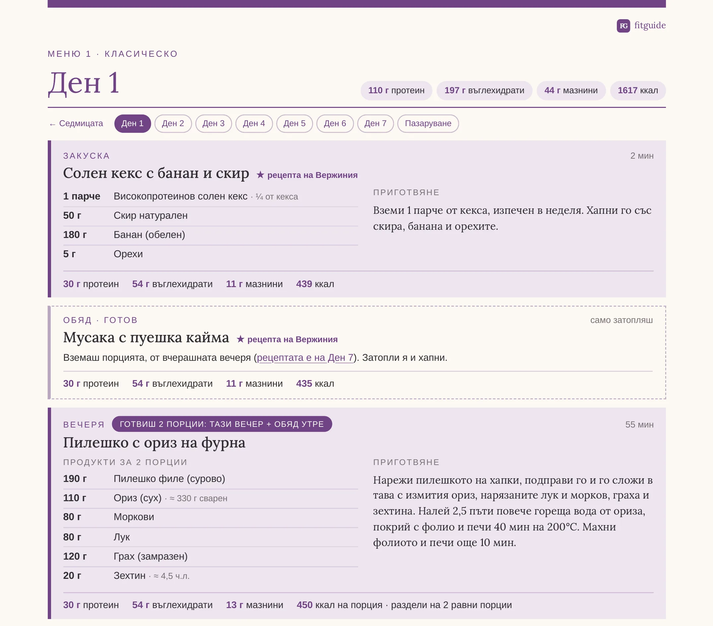Click the само затопляш label

click(x=621, y=320)
